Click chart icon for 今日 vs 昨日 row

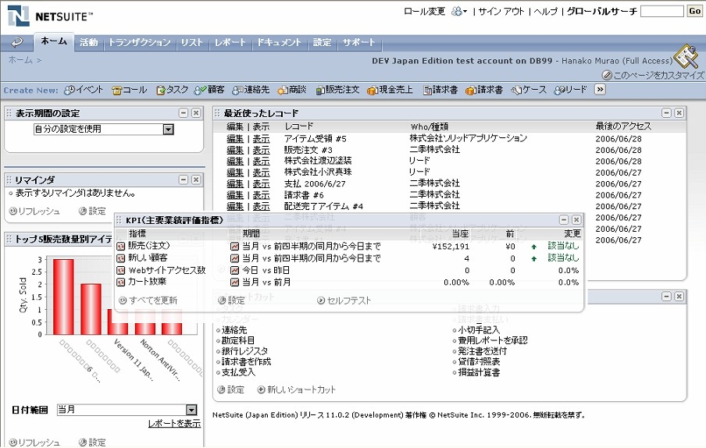pos(234,270)
